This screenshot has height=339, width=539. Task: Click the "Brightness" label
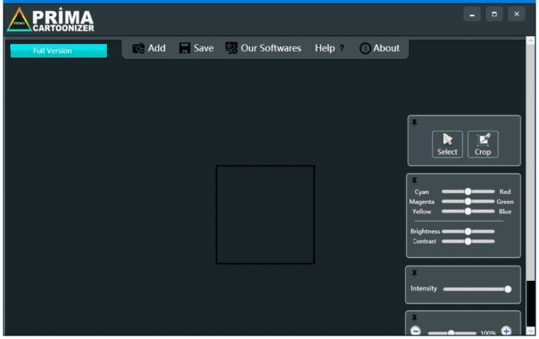tap(424, 231)
